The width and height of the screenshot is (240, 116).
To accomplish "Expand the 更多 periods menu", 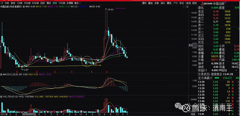I will (77, 3).
